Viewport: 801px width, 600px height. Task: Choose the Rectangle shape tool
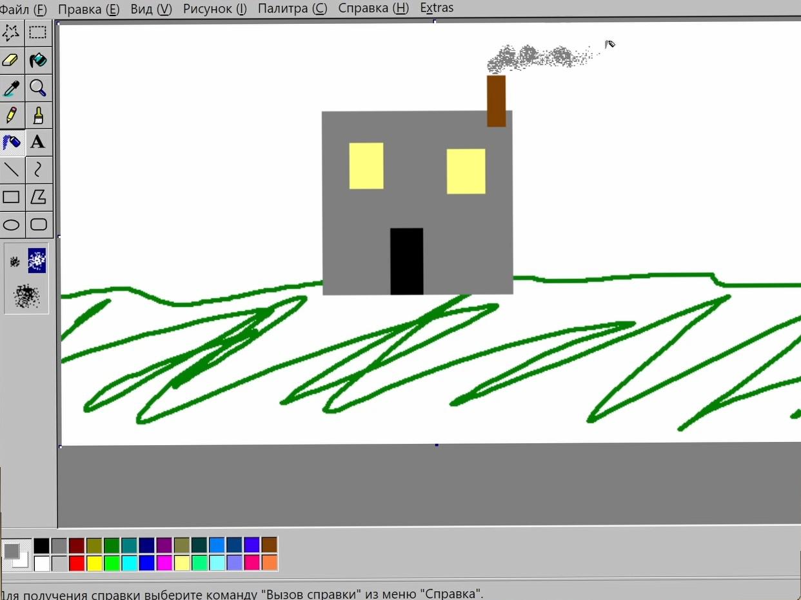12,197
